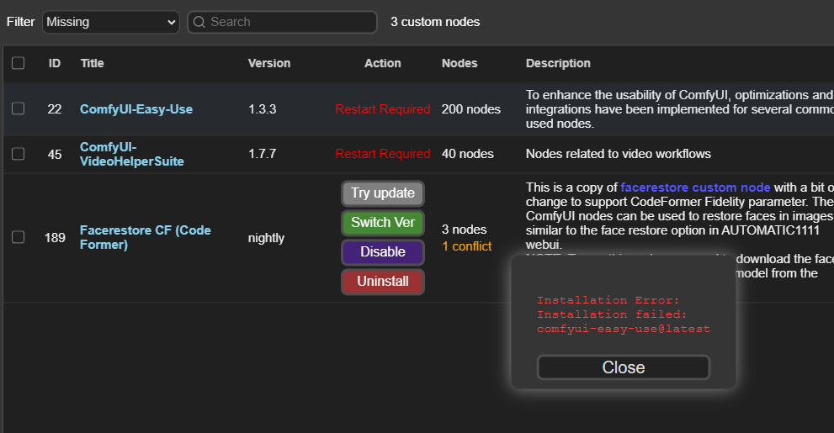Open the Facerestore CF (Code Former) link

pyautogui.click(x=146, y=237)
